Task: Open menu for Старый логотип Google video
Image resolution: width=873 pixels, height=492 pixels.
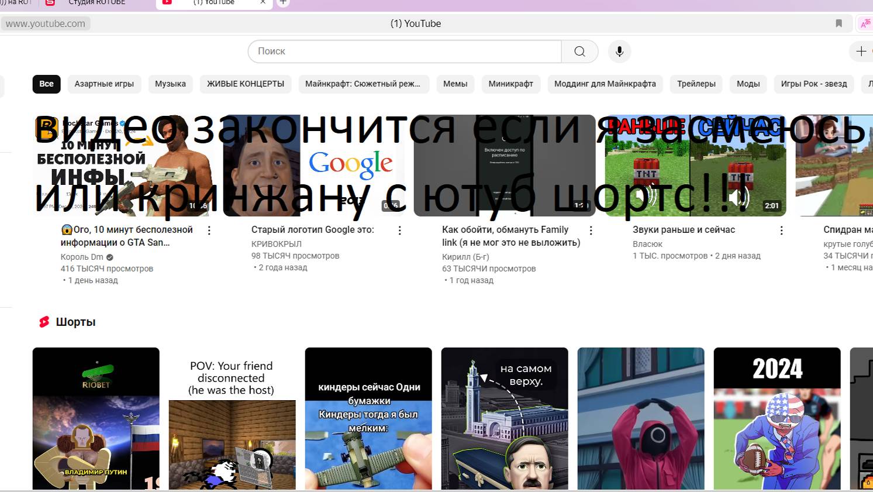Action: click(400, 230)
